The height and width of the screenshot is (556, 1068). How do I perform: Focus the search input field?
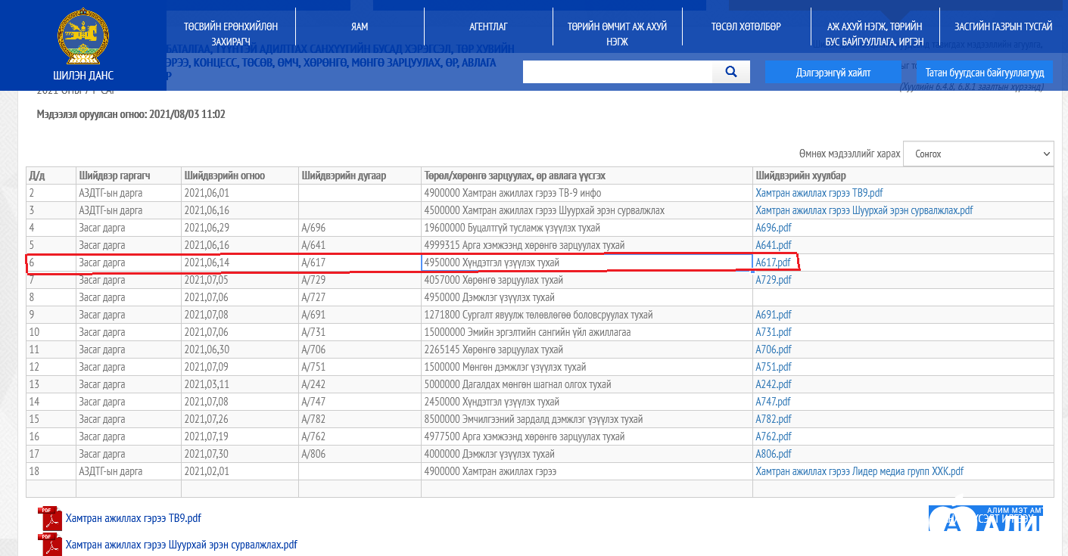coord(618,72)
